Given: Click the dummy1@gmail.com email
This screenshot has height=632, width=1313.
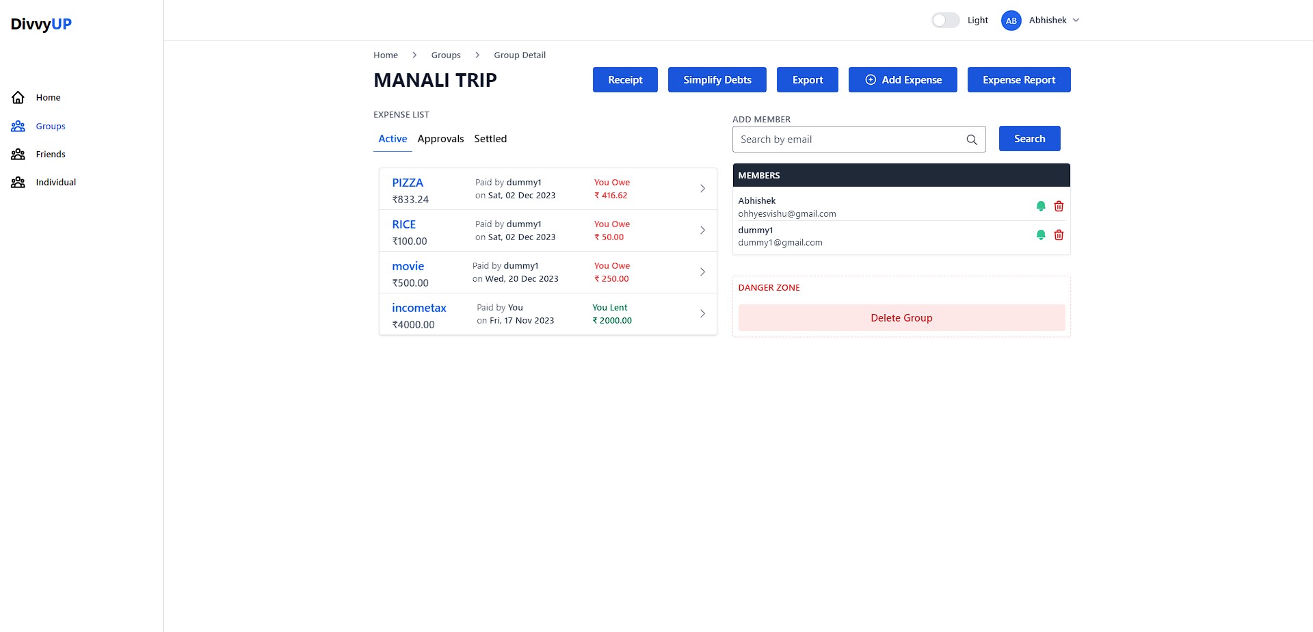Looking at the screenshot, I should [x=780, y=243].
